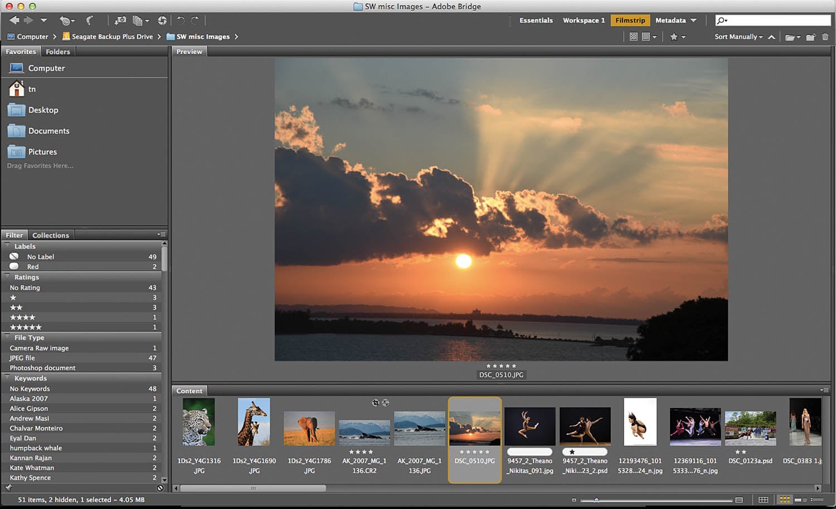
Task: Click the Get Photos from Camera icon
Action: [x=119, y=21]
